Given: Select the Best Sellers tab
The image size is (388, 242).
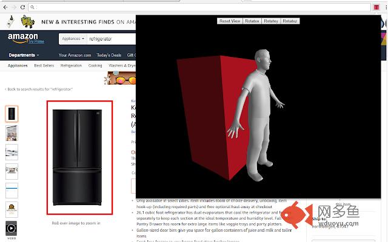Looking at the screenshot, I should coord(44,65).
